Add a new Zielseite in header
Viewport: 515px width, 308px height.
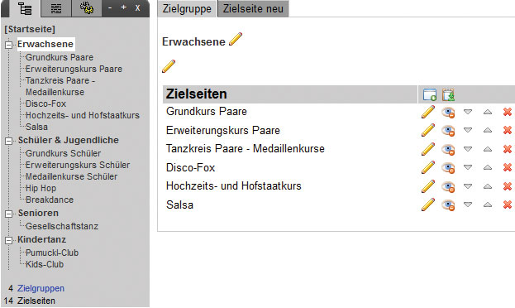click(x=430, y=94)
